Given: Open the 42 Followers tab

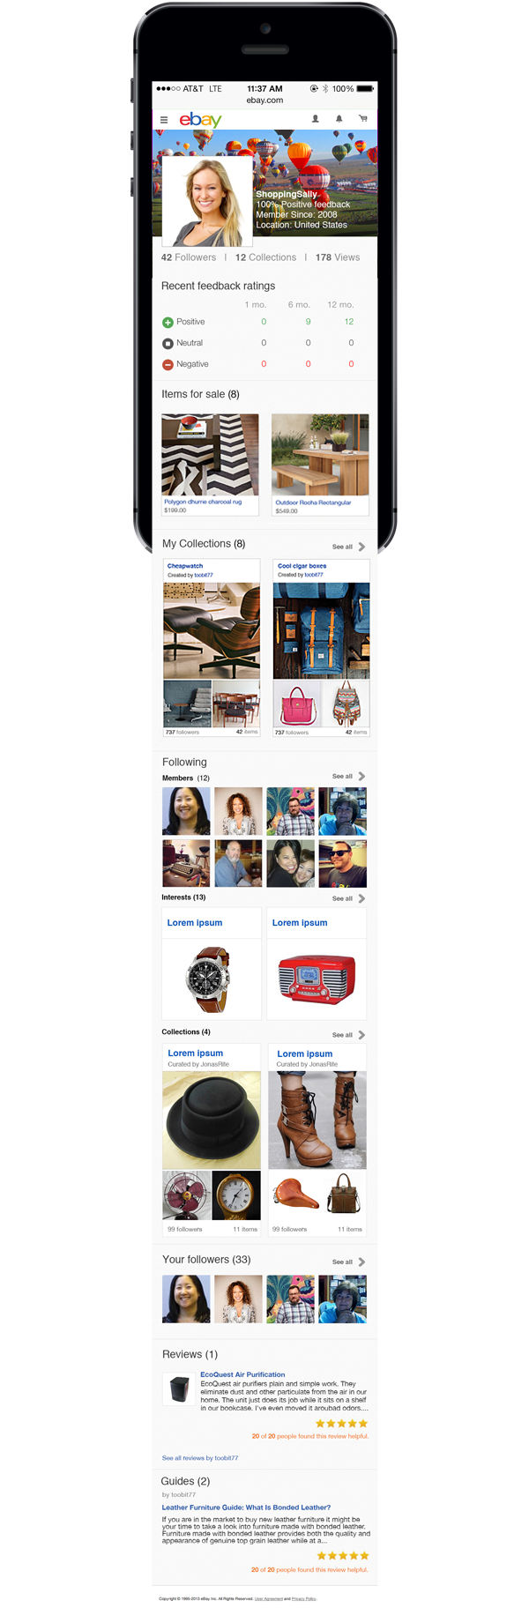Looking at the screenshot, I should click(x=189, y=257).
